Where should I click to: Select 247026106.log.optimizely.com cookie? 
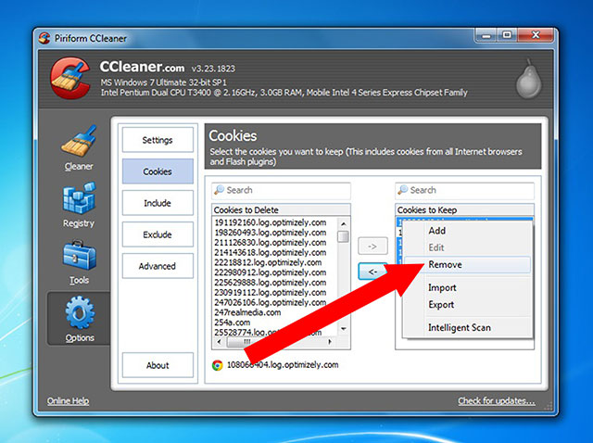coord(271,303)
